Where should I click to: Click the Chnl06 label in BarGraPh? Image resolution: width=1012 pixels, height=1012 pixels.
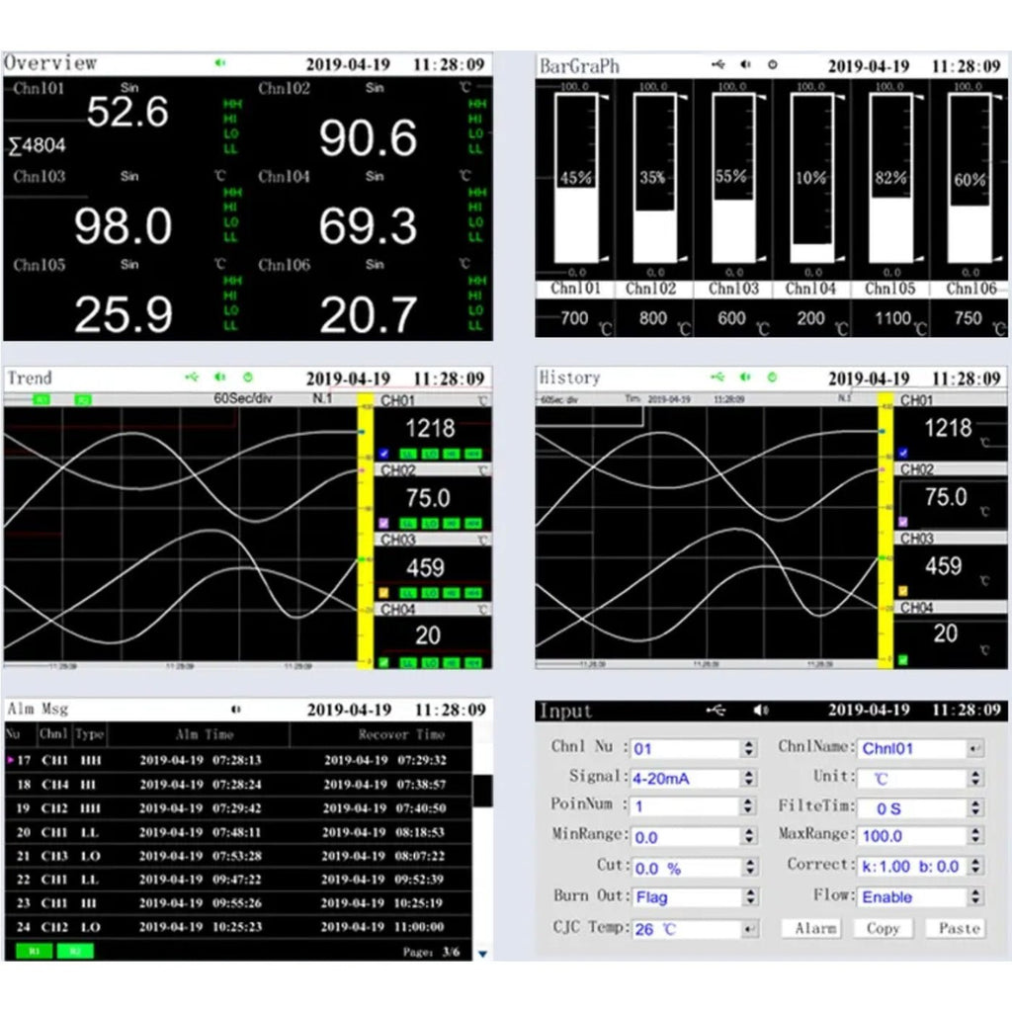tap(970, 289)
